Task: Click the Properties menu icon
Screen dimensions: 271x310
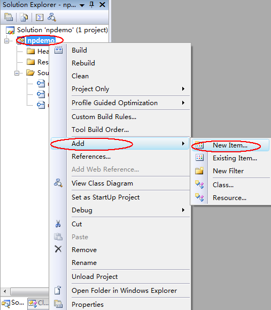Action: 58,304
